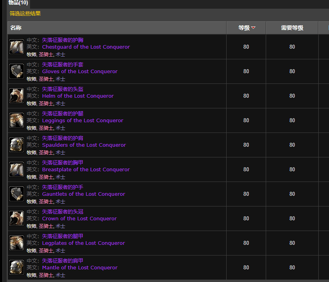Open the Legplates of the Lost Conqueror link

tap(83, 243)
